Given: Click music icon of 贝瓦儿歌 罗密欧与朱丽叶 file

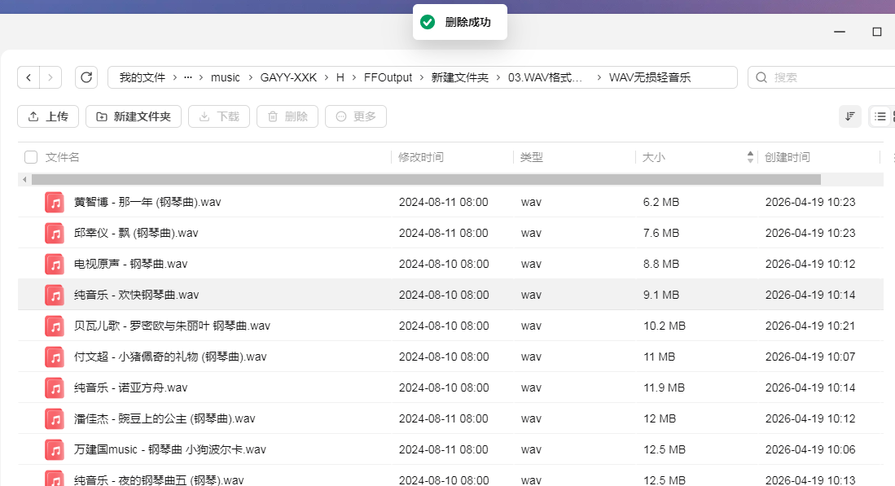Looking at the screenshot, I should [x=55, y=326].
